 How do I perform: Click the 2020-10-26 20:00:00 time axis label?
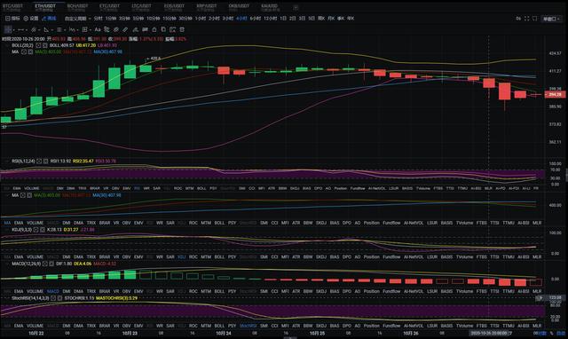tap(490, 333)
